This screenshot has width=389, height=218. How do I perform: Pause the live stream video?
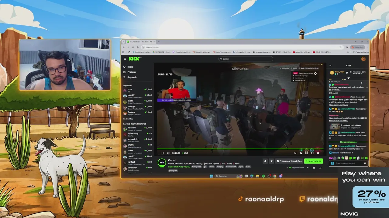click(x=162, y=153)
